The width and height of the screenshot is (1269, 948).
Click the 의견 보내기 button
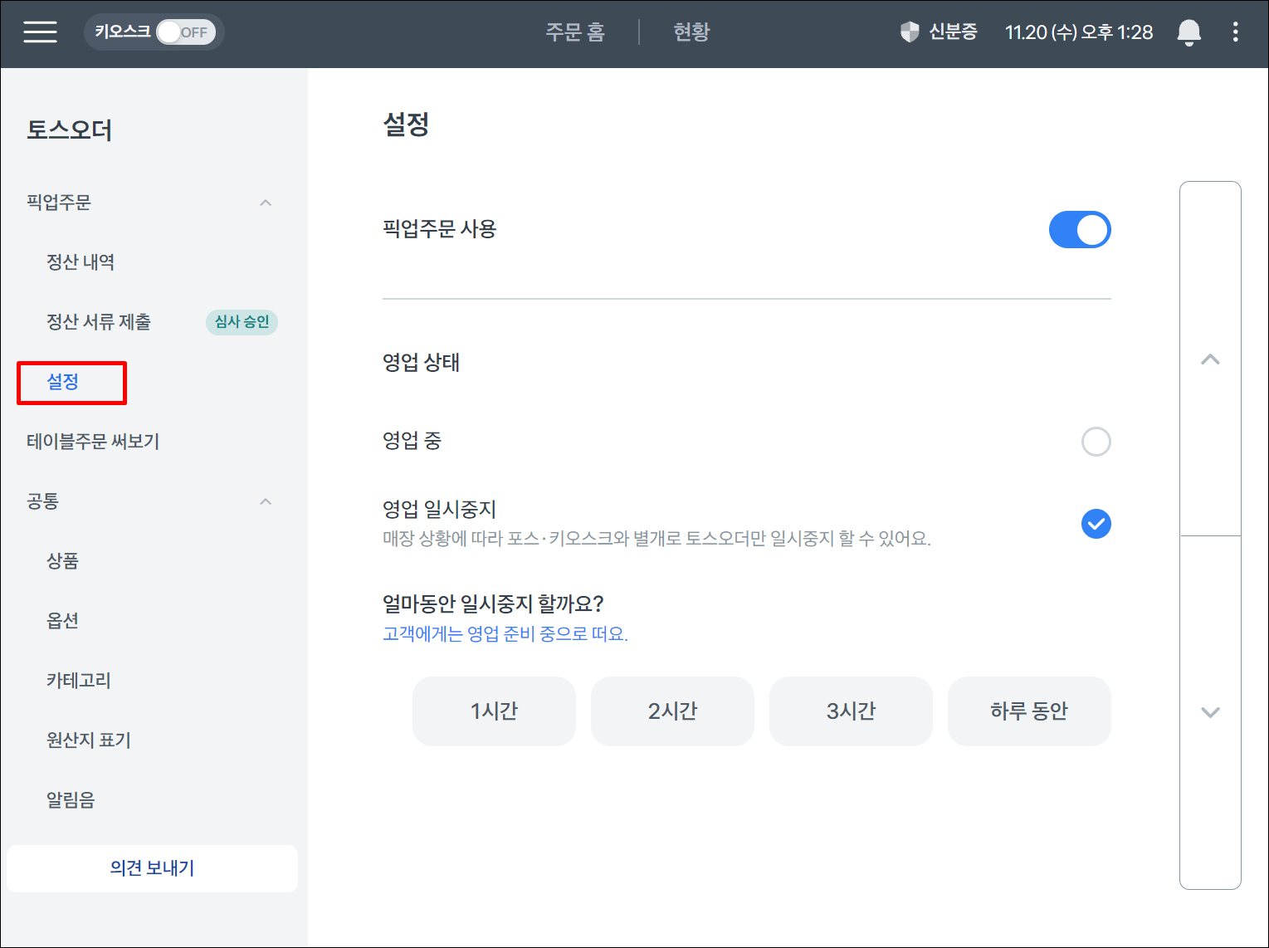click(x=152, y=868)
